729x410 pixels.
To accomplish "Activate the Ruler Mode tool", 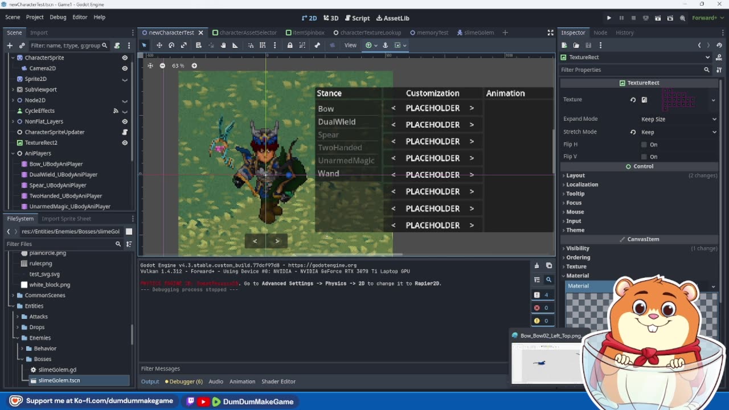I will (x=235, y=45).
